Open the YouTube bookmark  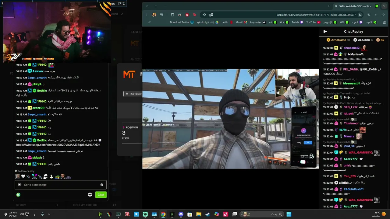(313, 22)
